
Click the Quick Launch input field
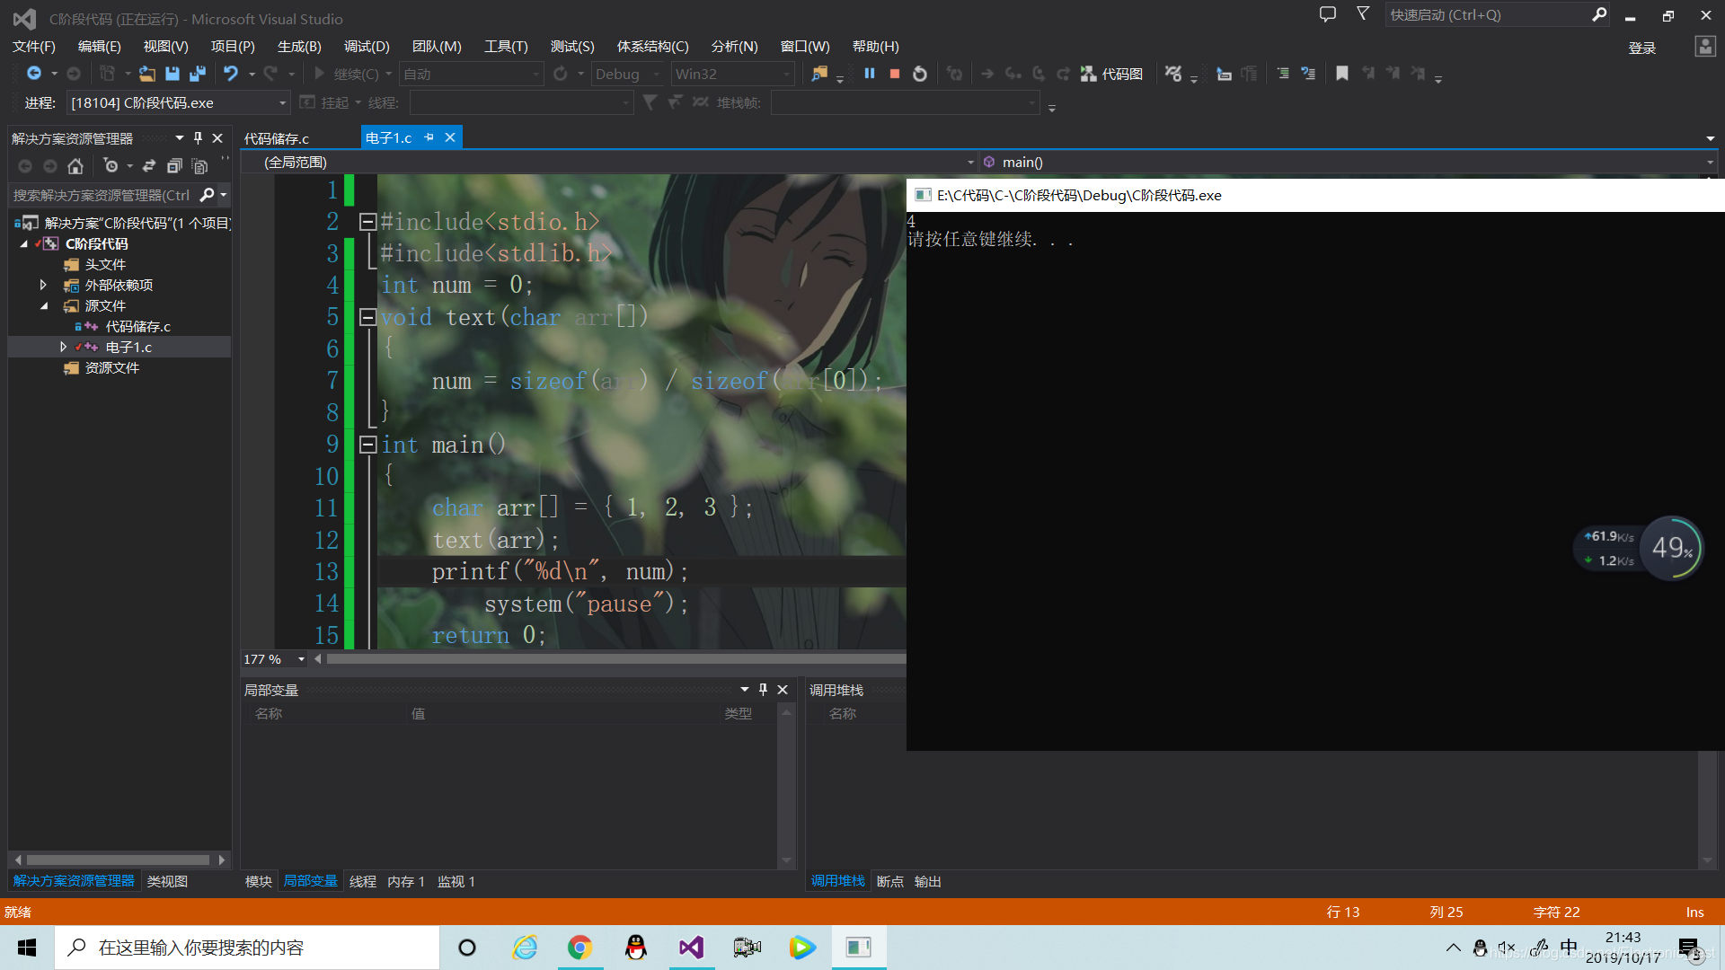pyautogui.click(x=1487, y=14)
